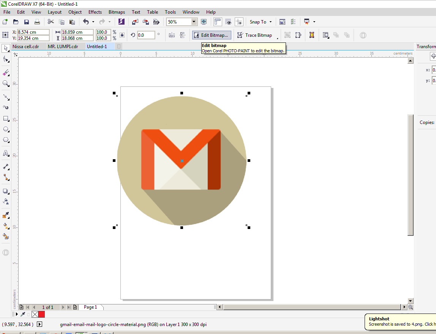436x334 pixels.
Task: Toggle the lock ratio padlock
Action: point(122,35)
